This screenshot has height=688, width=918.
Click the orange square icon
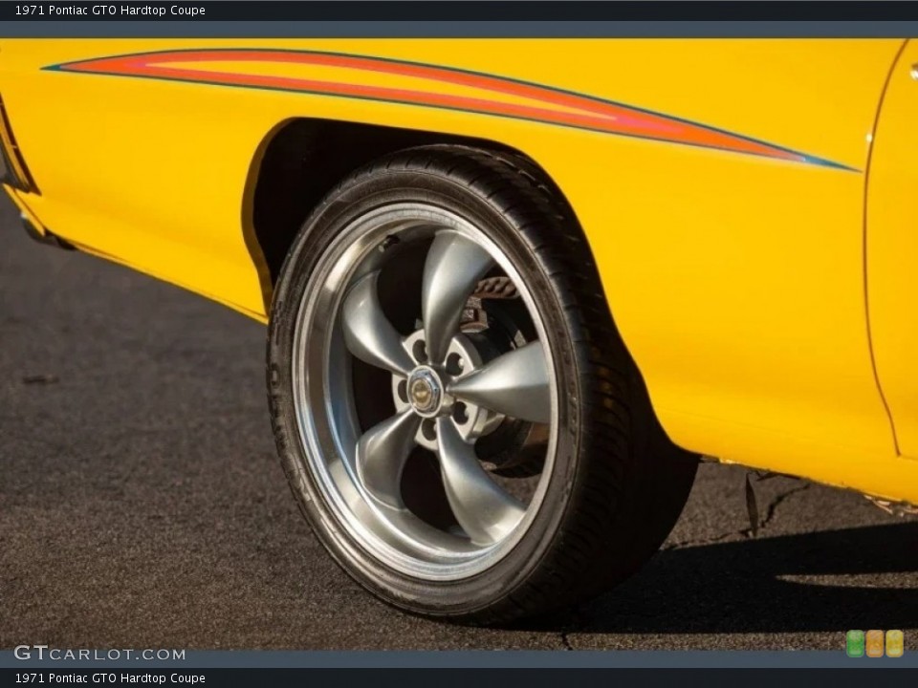[x=875, y=643]
